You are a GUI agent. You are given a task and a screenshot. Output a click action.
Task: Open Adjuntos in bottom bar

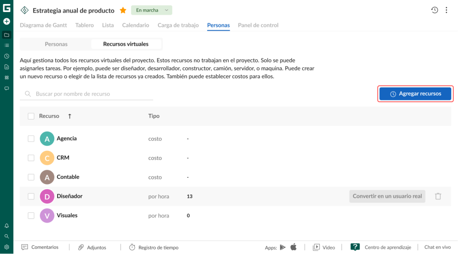(x=92, y=247)
